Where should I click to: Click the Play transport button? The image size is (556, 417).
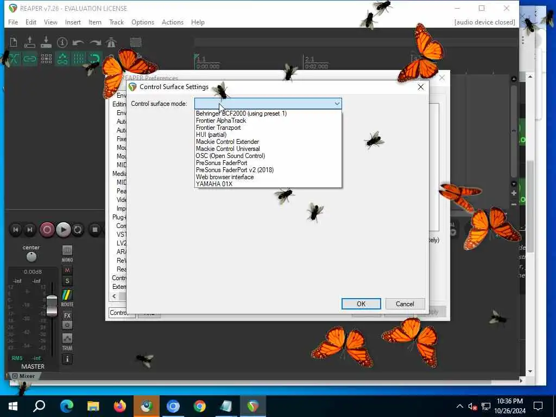point(63,230)
